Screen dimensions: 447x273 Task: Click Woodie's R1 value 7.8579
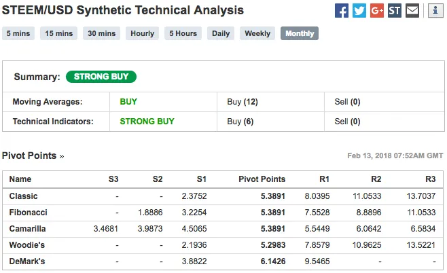(317, 244)
